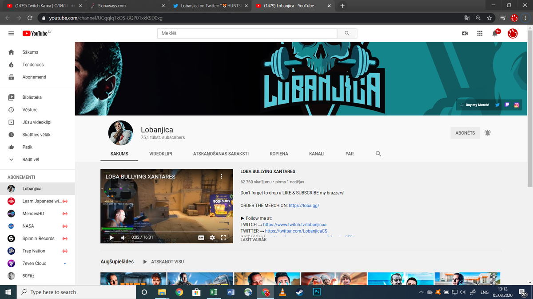
Task: Open the Kopiena tab
Action: point(279,154)
